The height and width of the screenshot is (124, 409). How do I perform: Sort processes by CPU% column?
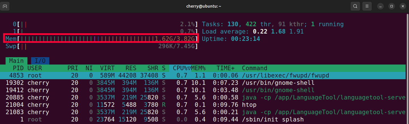pyautogui.click(x=181, y=68)
